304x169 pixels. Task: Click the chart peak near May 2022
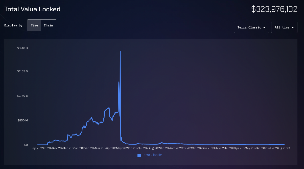(x=120, y=51)
